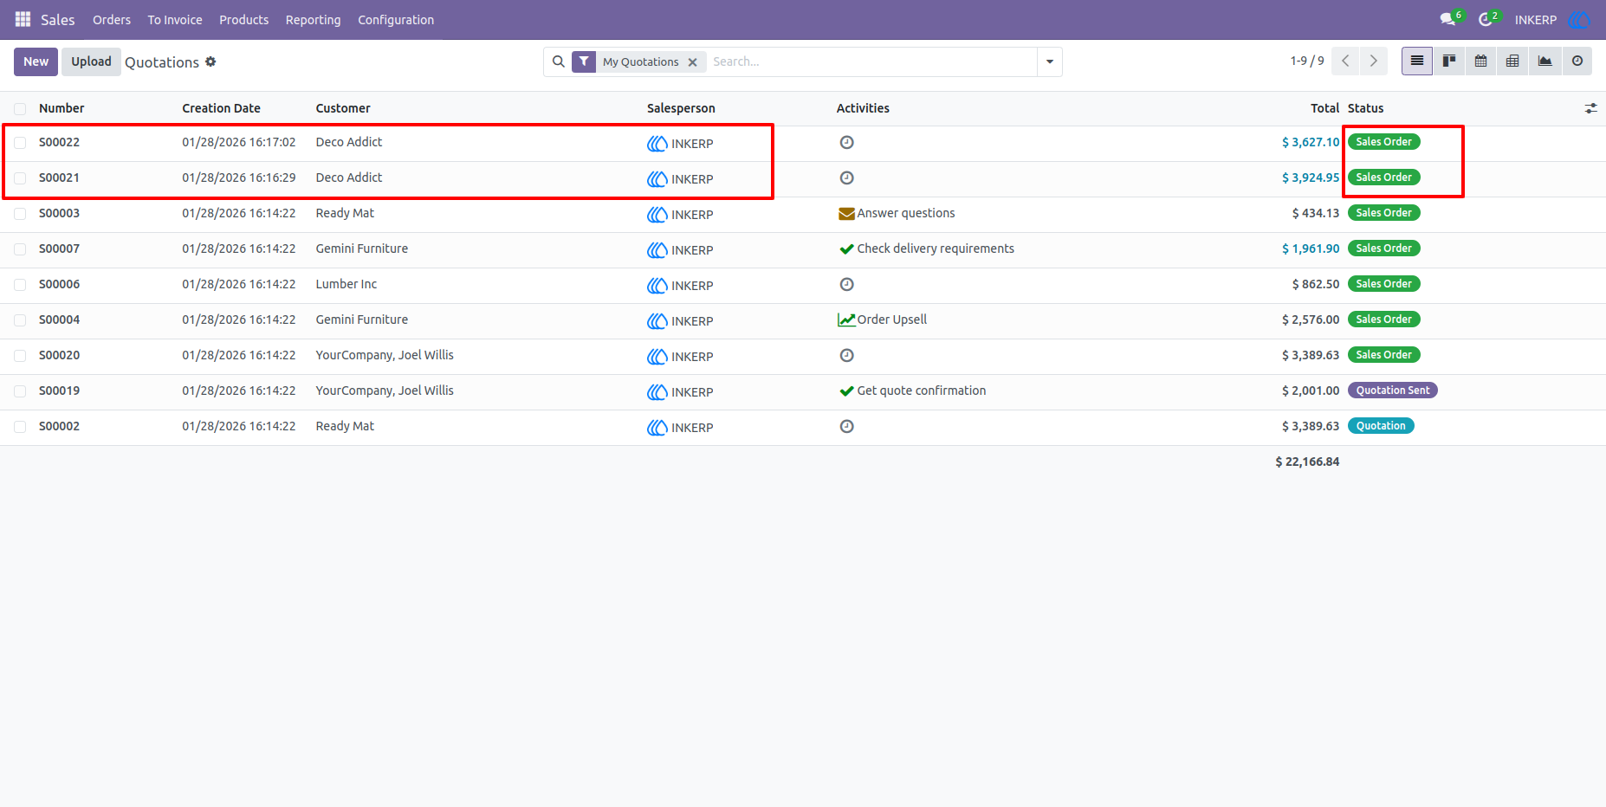1606x807 pixels.
Task: Open the activities clock icon in navbar
Action: pyautogui.click(x=1487, y=19)
